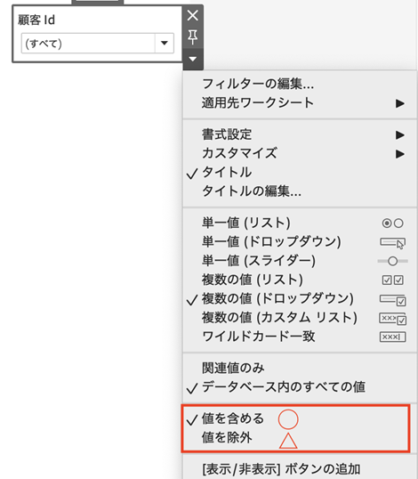Image resolution: width=418 pixels, height=479 pixels.
Task: Click the pin icon on the filter card
Action: pyautogui.click(x=192, y=37)
